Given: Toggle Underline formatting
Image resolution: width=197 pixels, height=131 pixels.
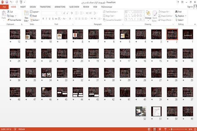Looking at the screenshot, I should coord(50,19).
